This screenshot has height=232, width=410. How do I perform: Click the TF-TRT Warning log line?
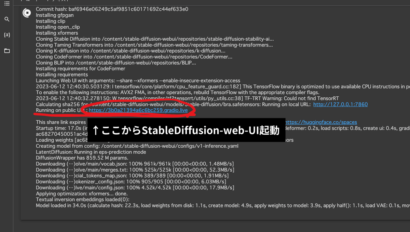point(188,98)
